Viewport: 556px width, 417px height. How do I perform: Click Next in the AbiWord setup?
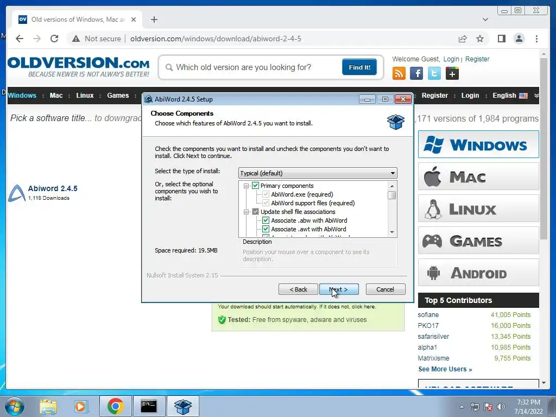coord(339,289)
